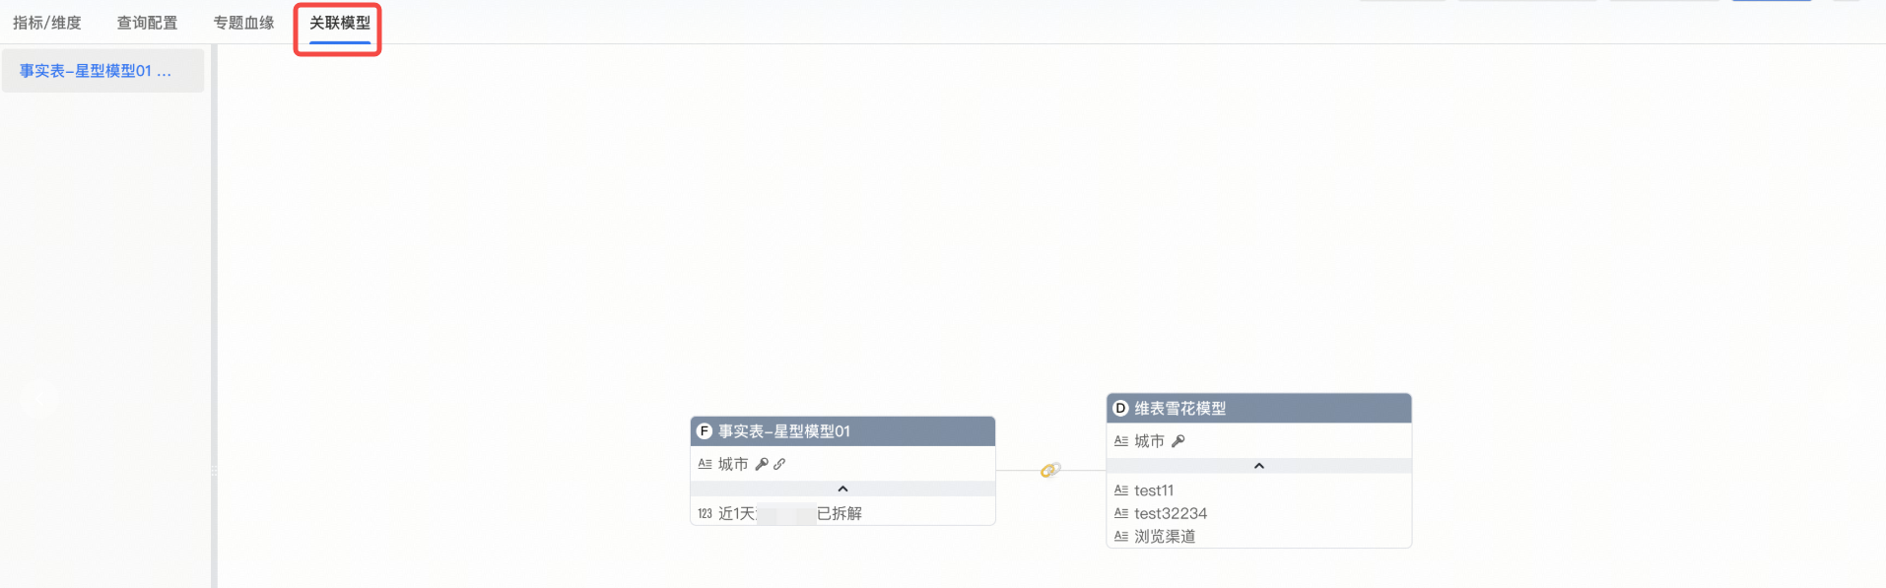Select 事实表-星型模型01 in the left sidebar list
The width and height of the screenshot is (1886, 588).
pos(96,71)
